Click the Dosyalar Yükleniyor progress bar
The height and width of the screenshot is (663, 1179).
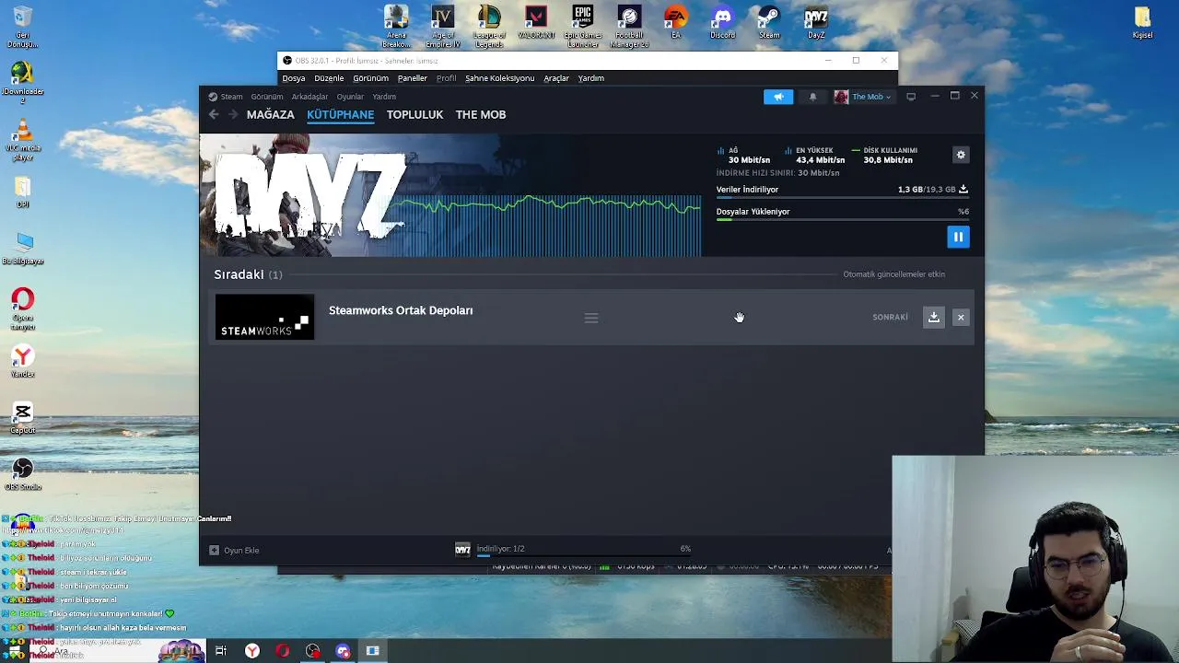point(842,220)
